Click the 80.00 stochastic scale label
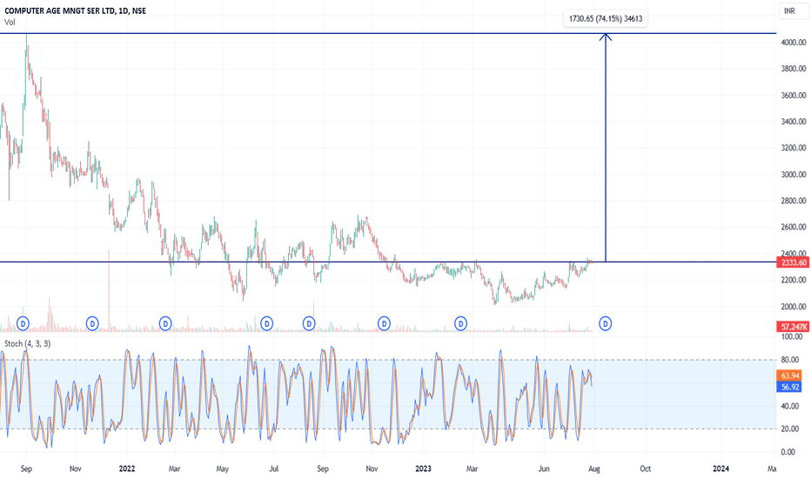This screenshot has width=811, height=478. 788,360
